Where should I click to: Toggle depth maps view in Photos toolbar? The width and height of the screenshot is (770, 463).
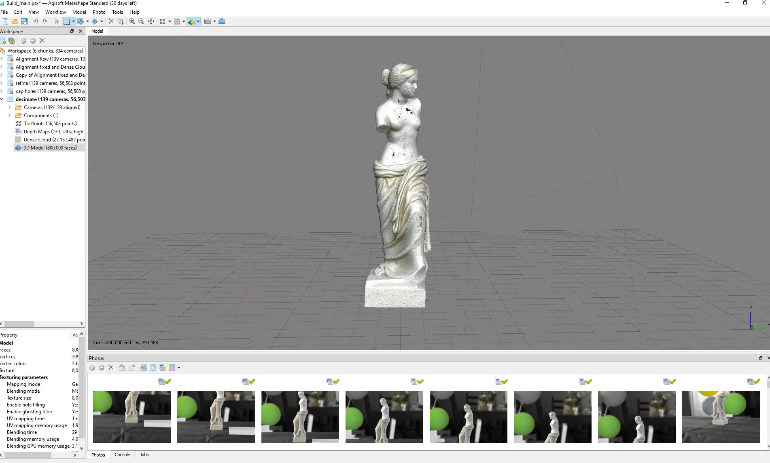pyautogui.click(x=162, y=368)
